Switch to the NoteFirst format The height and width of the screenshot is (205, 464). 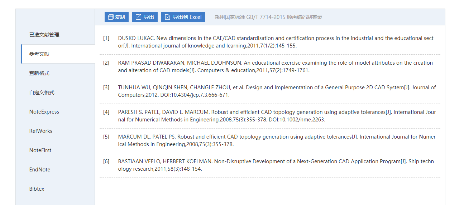[40, 150]
